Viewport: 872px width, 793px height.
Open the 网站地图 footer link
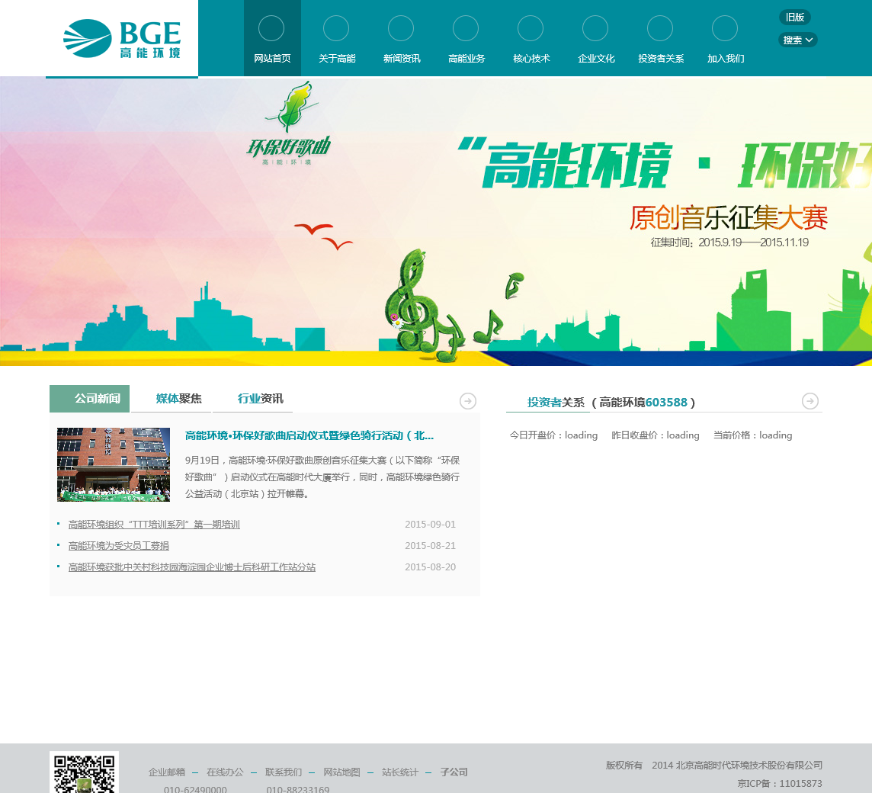tap(342, 772)
